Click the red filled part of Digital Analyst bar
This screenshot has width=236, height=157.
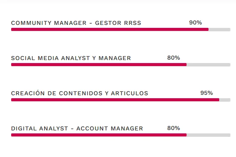[x=99, y=135]
